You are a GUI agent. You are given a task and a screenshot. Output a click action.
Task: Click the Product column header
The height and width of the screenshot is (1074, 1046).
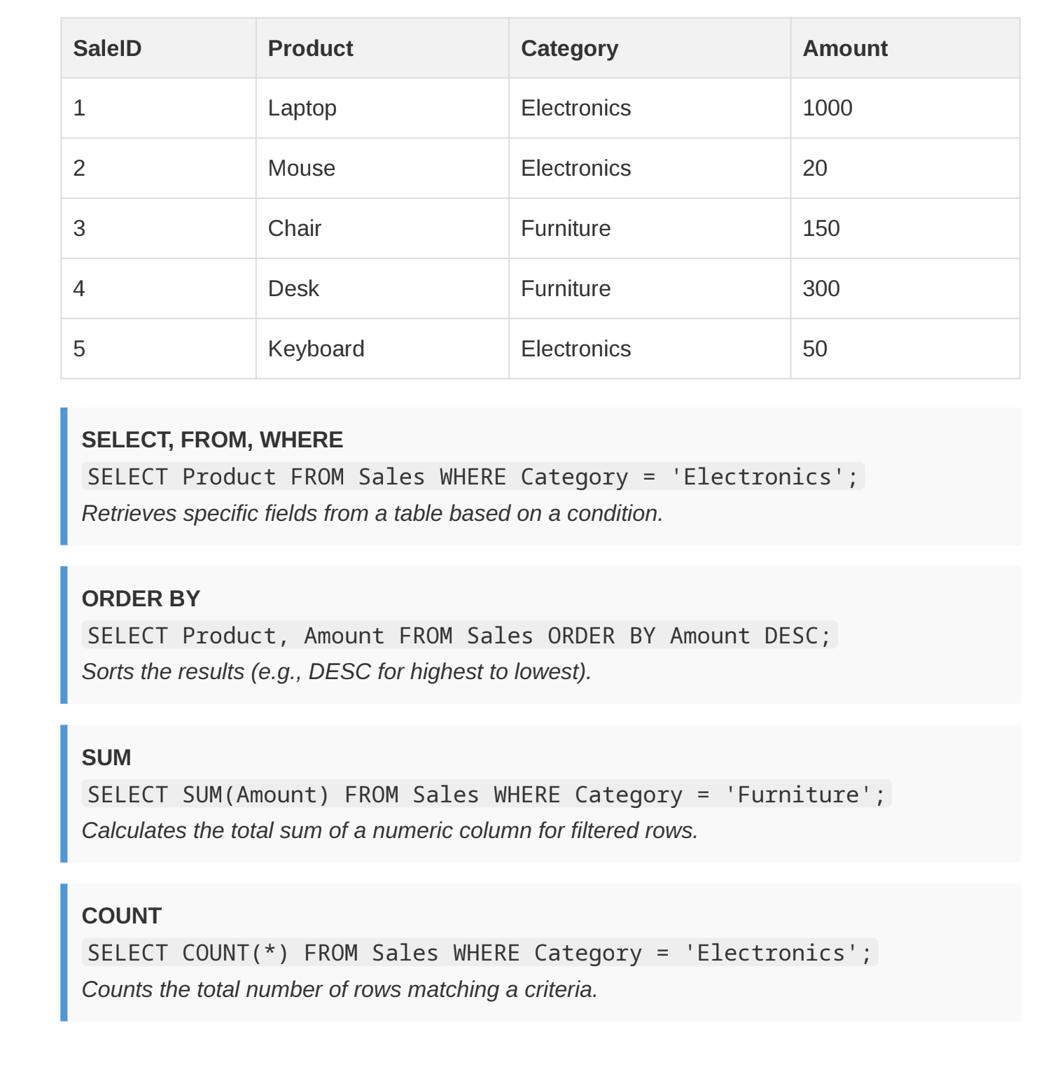pos(382,48)
